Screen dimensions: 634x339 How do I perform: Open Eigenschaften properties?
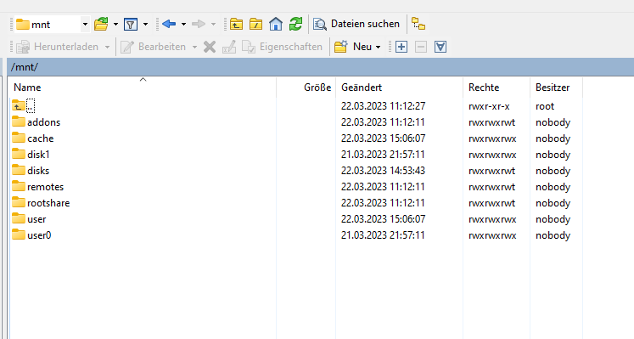283,47
